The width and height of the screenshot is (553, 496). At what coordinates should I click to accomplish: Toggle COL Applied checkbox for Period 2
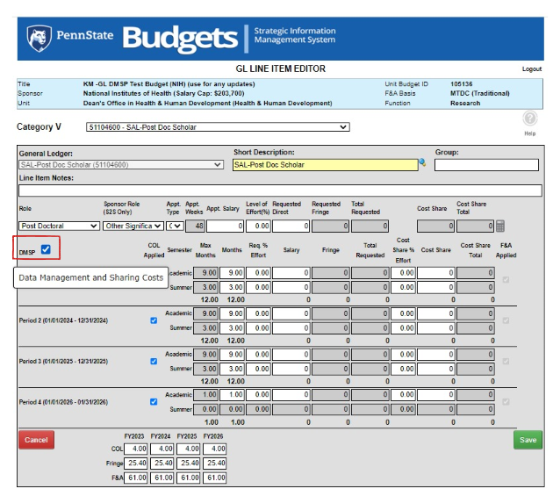tap(154, 320)
